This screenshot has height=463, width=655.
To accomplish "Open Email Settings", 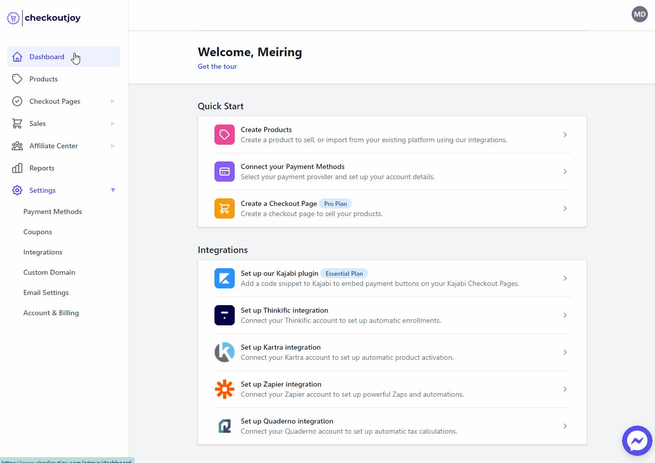I will point(46,292).
